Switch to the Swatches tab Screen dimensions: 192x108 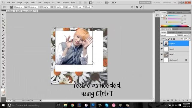pyautogui.click(x=171, y=13)
